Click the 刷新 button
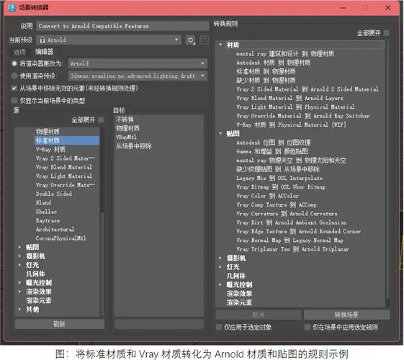 [x=60, y=324]
